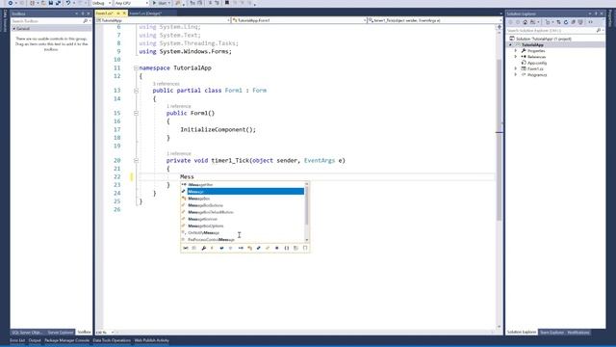Toggle the blue-link delegate filter in IntelliSense bar
The height and width of the screenshot is (347, 616).
(259, 248)
